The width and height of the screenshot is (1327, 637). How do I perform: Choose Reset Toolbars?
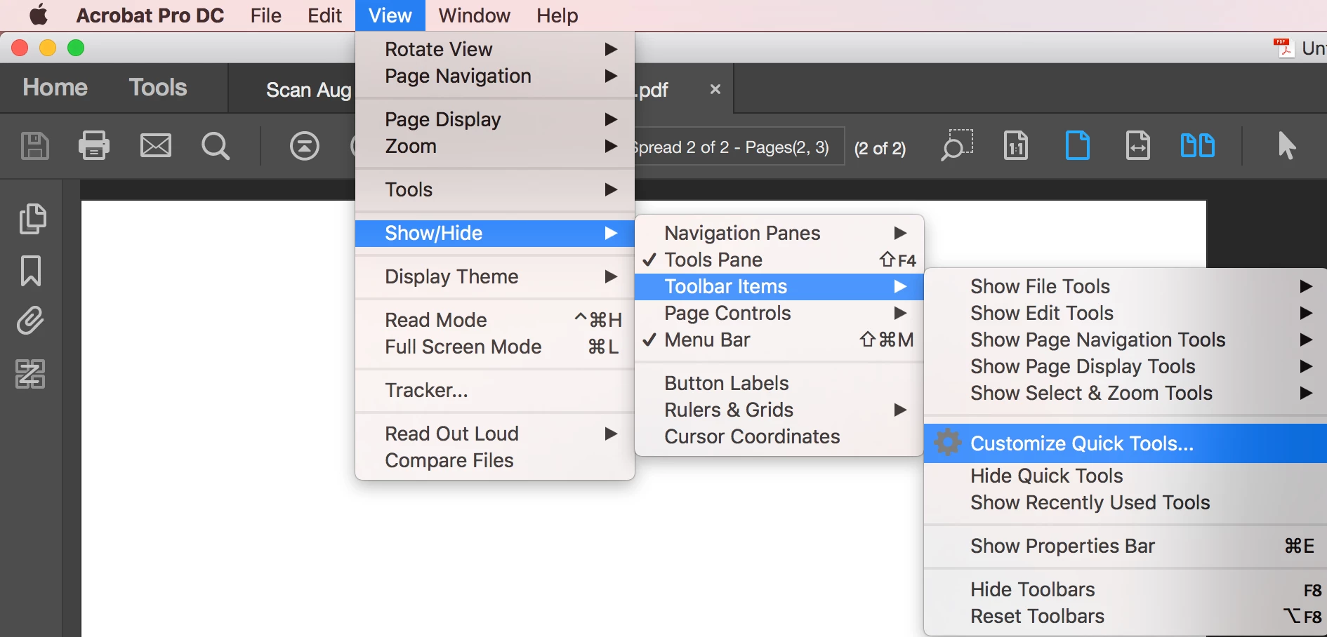[x=1125, y=616]
